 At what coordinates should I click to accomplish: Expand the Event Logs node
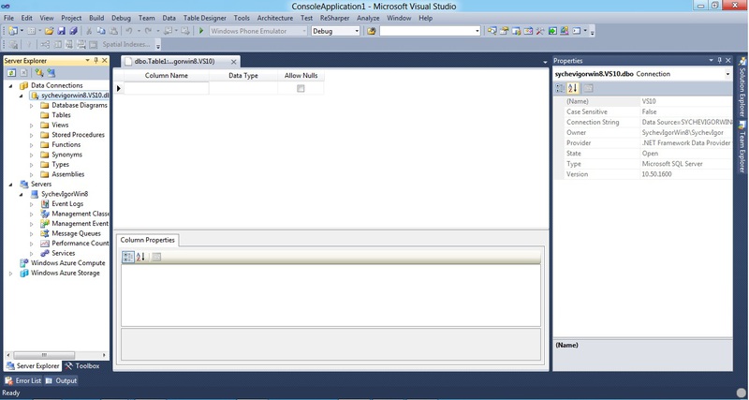(32, 204)
